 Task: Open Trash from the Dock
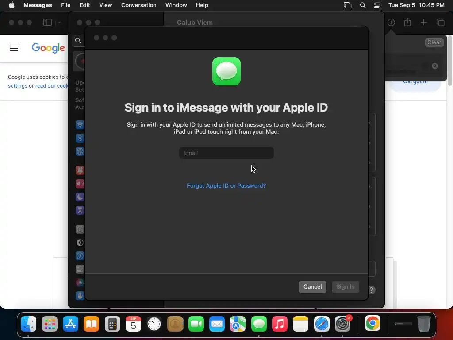424,324
